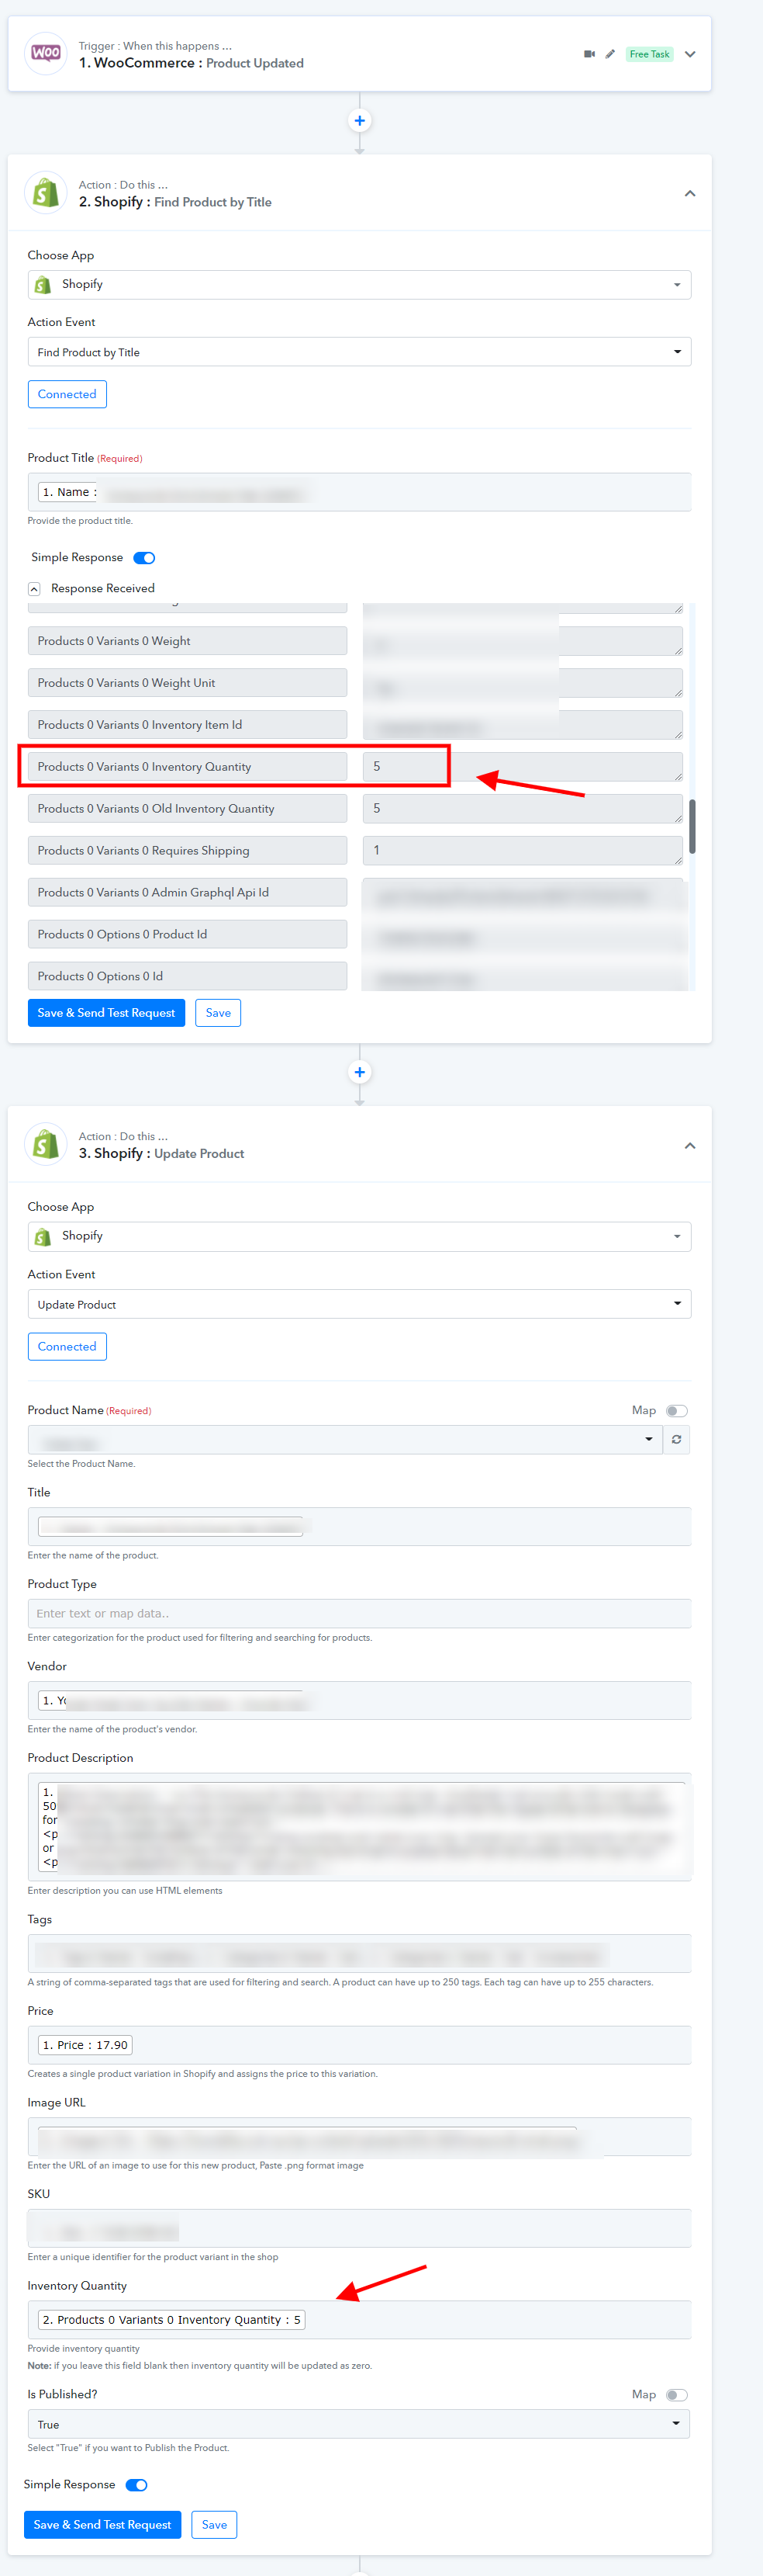This screenshot has width=763, height=2576.
Task: Select Products 0 Options 0 Product Id label
Action: pos(188,935)
